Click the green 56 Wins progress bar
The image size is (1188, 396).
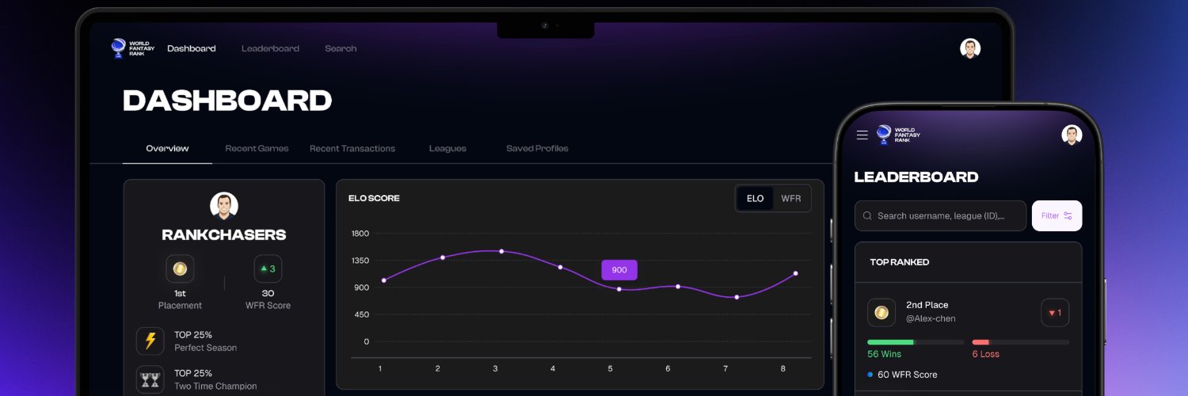tap(916, 342)
